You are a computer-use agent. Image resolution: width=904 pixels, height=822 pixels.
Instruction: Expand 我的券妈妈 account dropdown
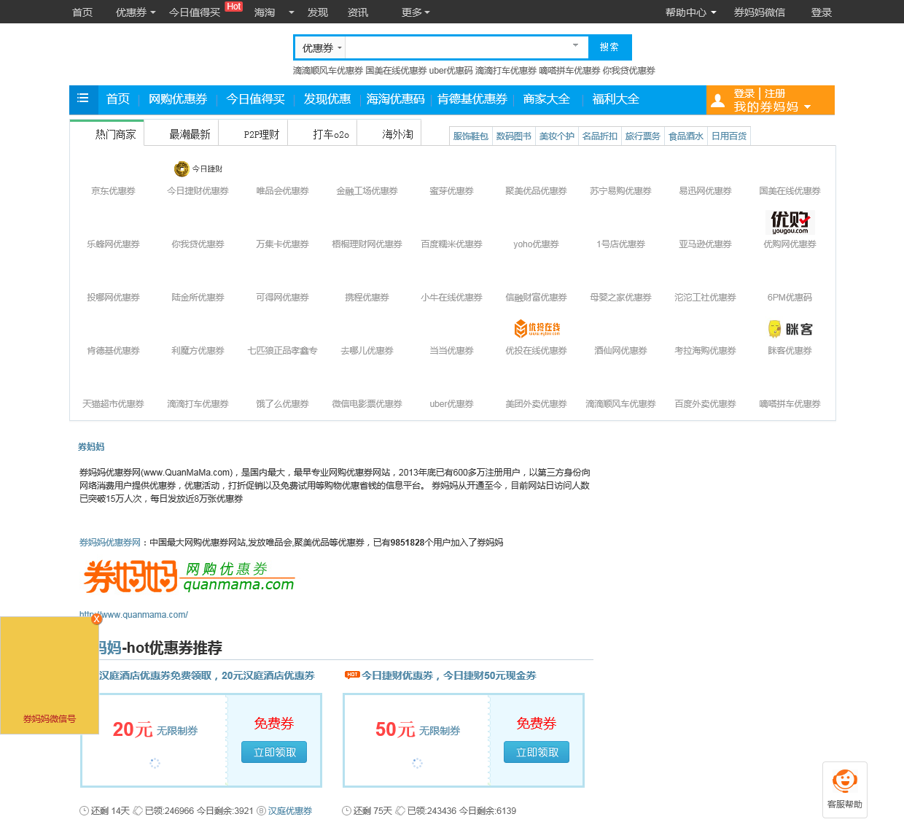772,107
